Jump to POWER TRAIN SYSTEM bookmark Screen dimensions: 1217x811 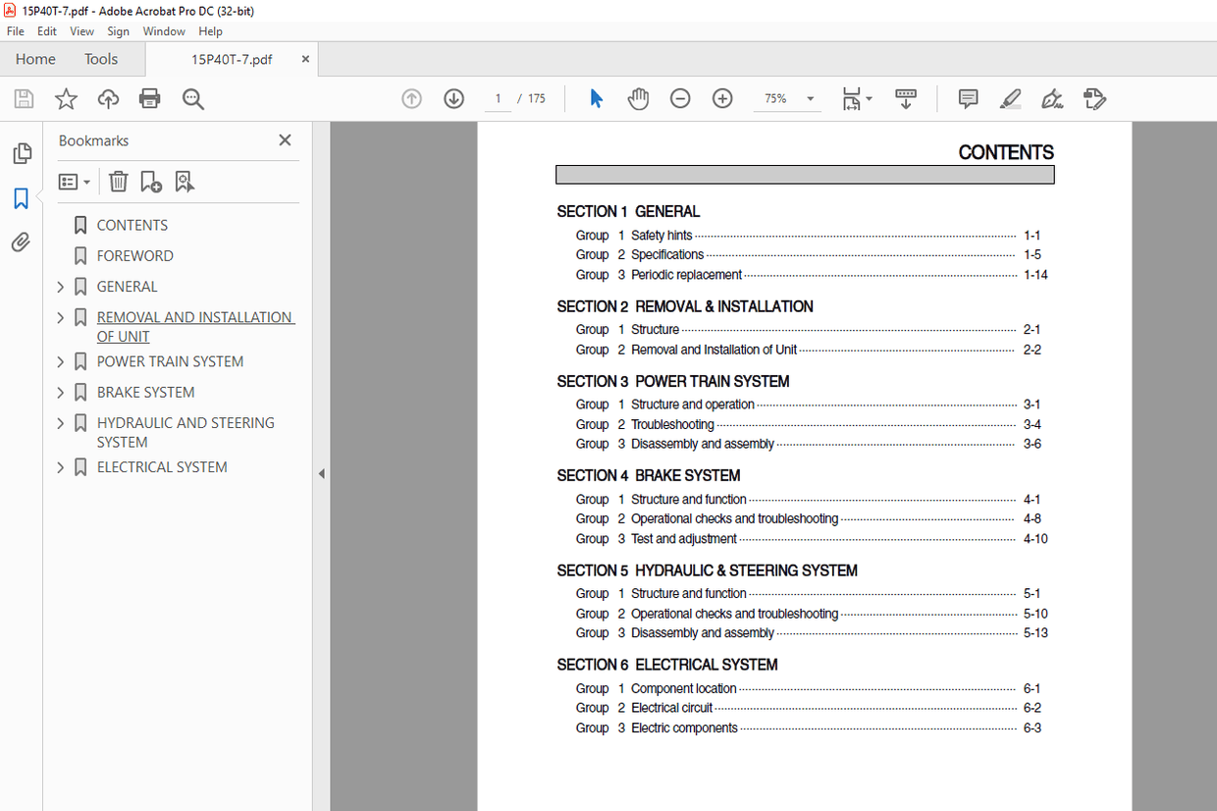[x=170, y=361]
